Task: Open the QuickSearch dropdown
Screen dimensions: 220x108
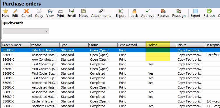Action: point(26,31)
